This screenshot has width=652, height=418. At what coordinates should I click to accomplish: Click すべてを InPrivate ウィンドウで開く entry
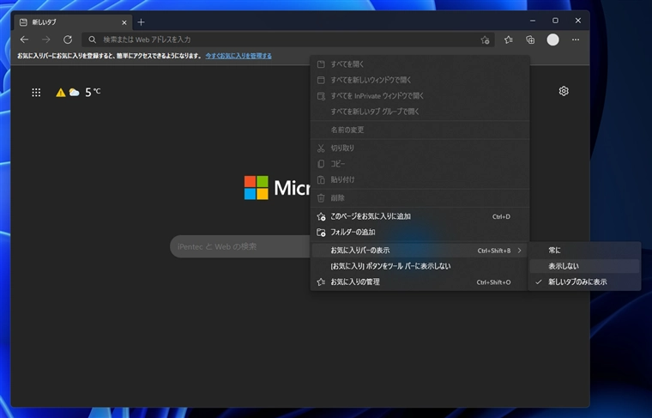click(x=420, y=95)
